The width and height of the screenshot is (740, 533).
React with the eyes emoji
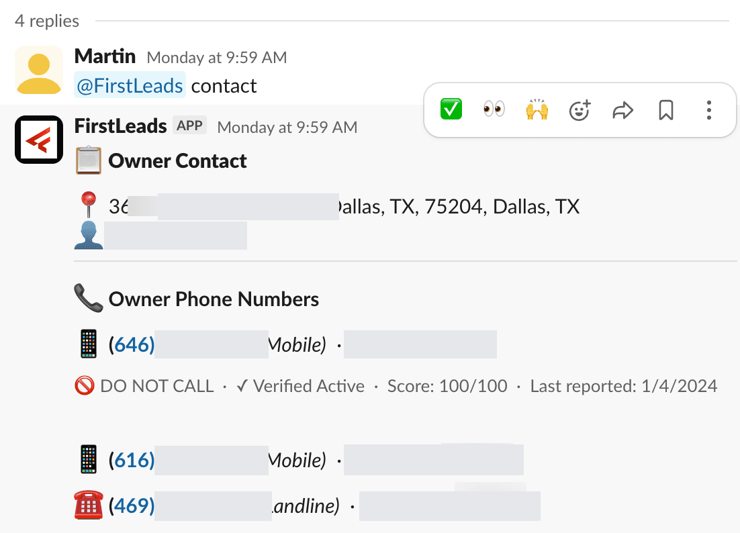click(494, 109)
